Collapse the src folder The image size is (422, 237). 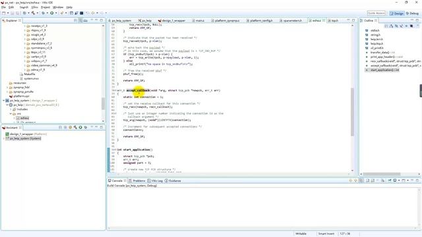11,114
